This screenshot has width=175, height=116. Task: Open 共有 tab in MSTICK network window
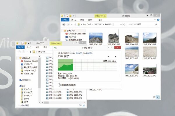pyautogui.click(x=82, y=20)
